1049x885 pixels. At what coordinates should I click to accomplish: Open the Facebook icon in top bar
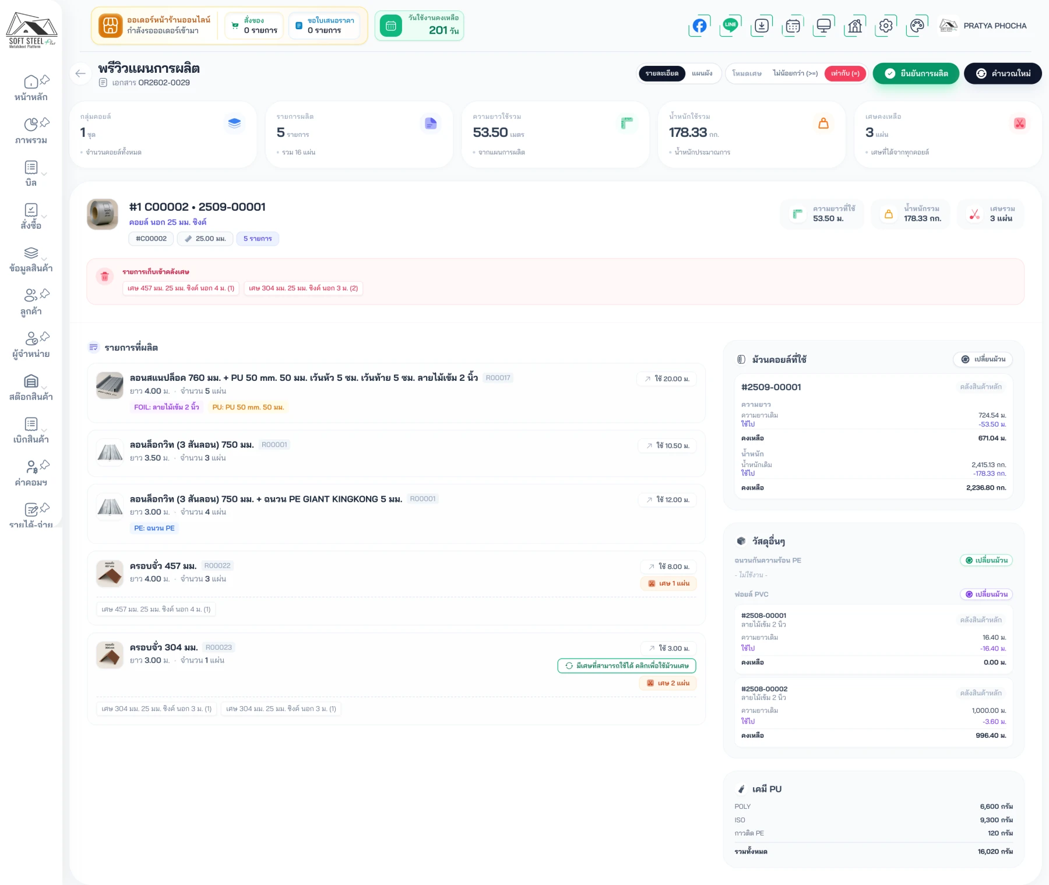pos(699,26)
